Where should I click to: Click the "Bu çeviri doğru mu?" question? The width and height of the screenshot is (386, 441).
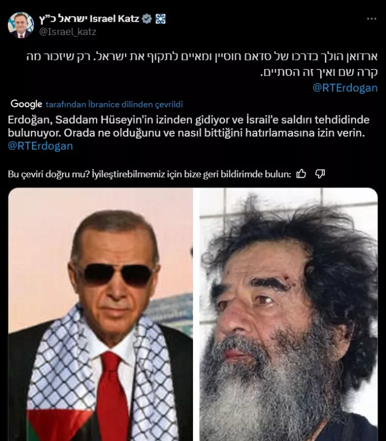click(49, 174)
